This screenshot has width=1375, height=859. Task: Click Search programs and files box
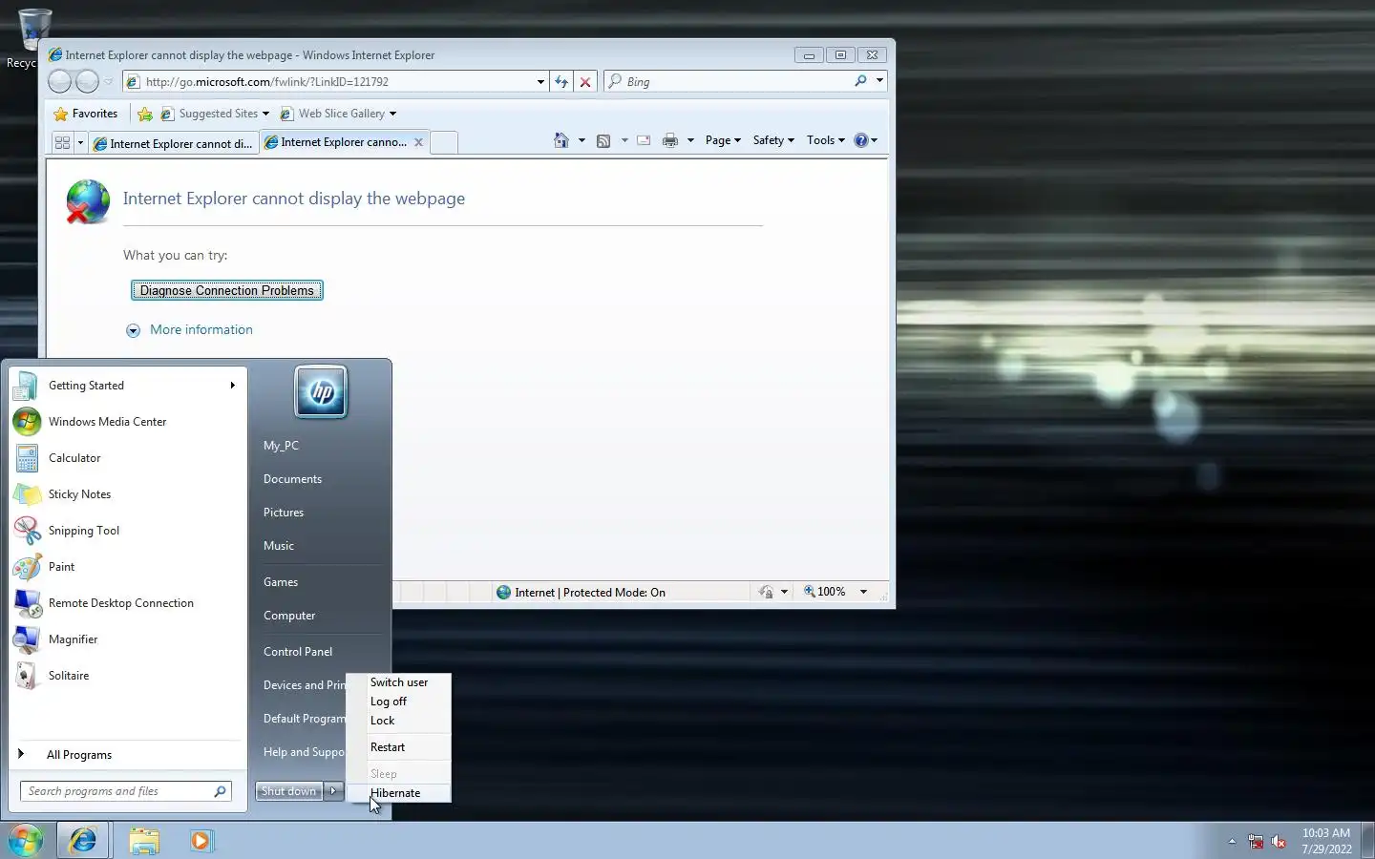[126, 791]
